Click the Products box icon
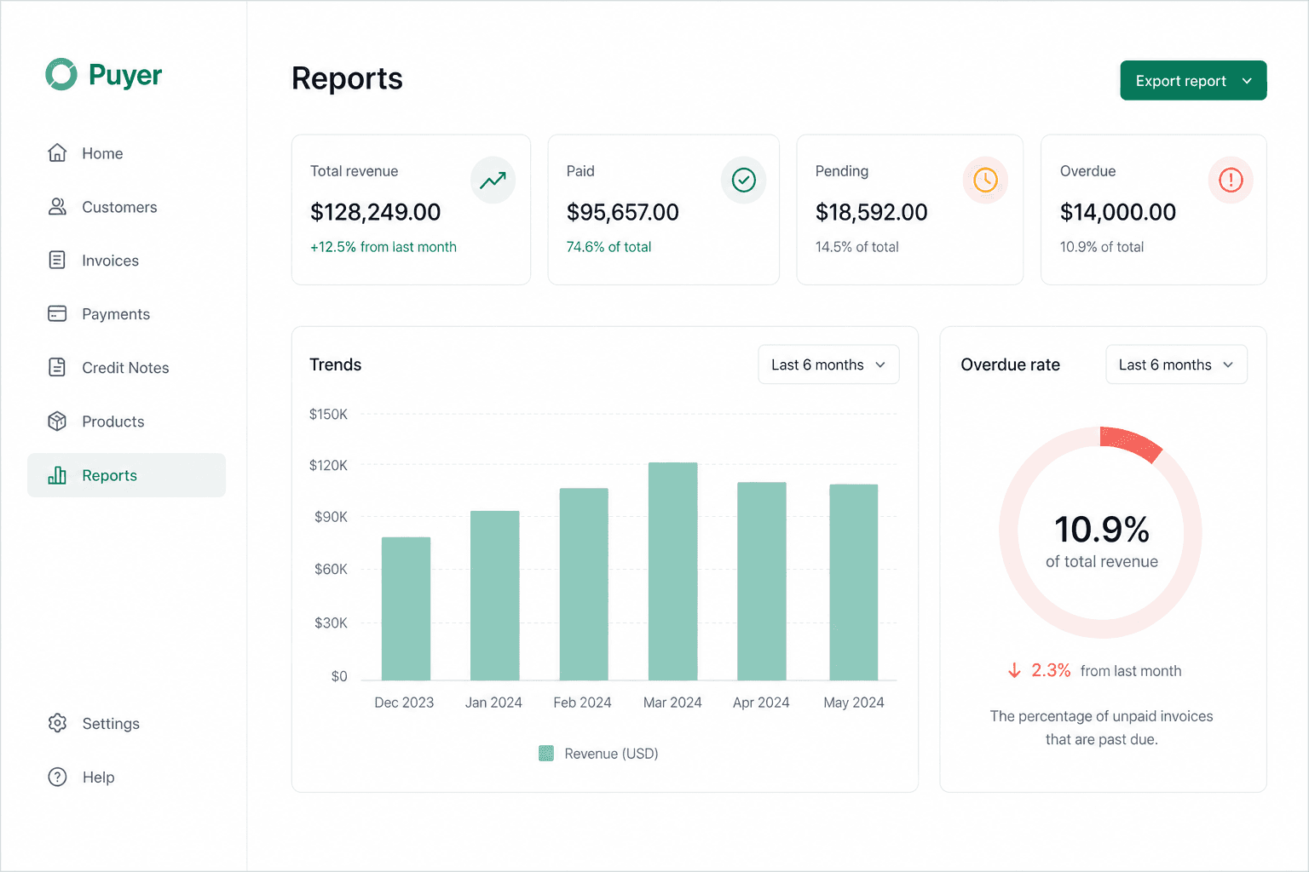 [57, 421]
